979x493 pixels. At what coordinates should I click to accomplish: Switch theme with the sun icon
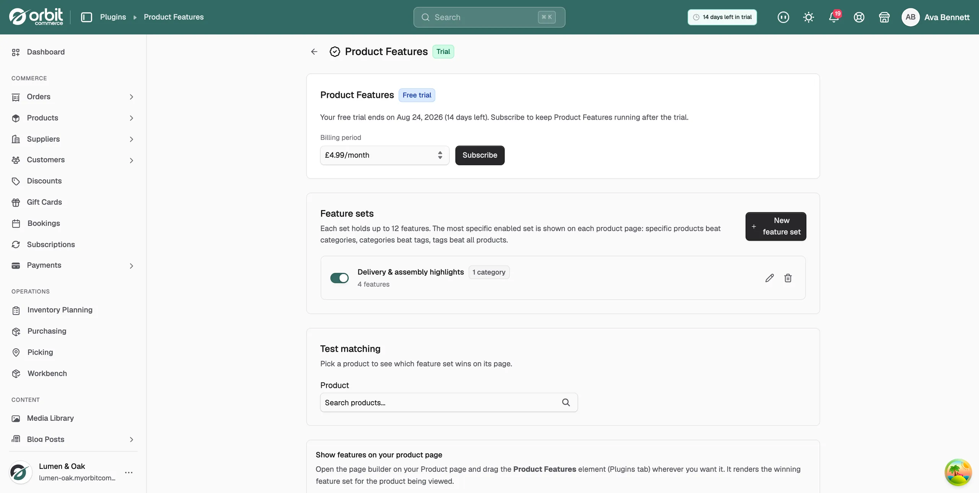pos(808,17)
